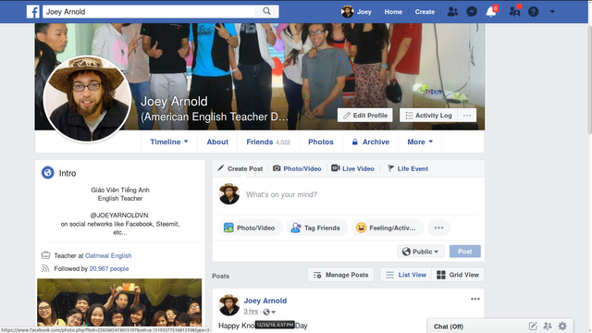This screenshot has height=333, width=592.
Task: Switch to the About tab
Action: [217, 142]
